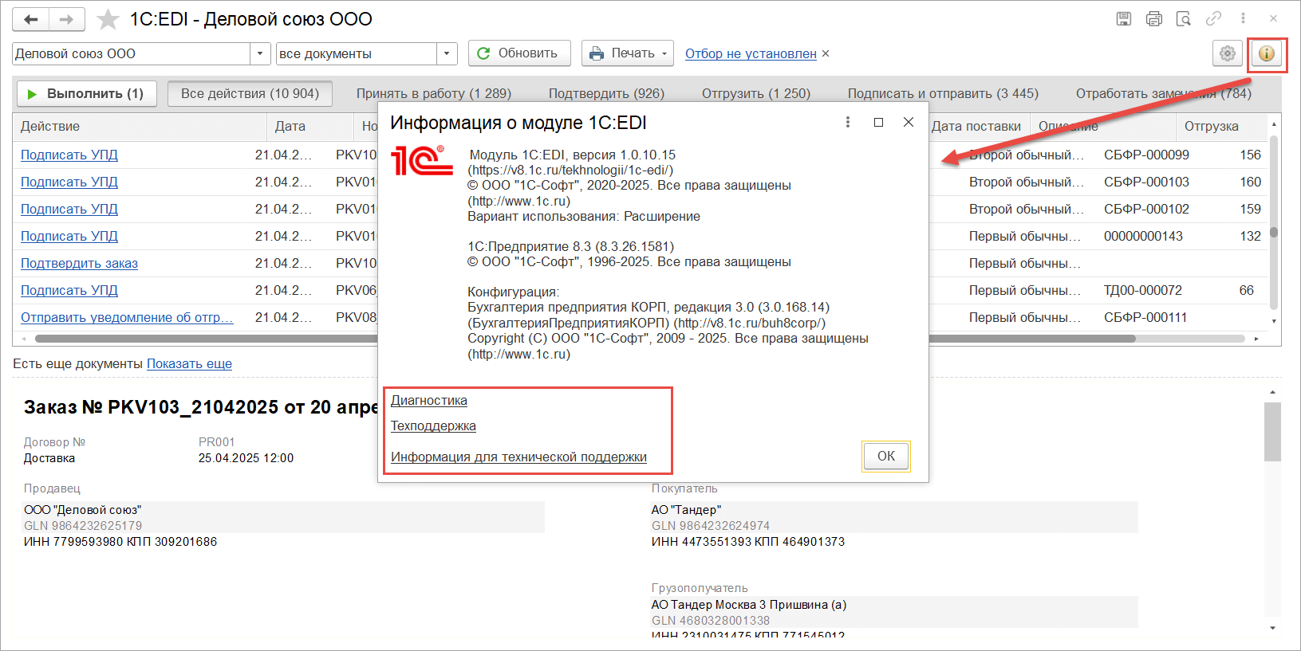Expand the Печать button dropdown
Viewport: 1301px width, 651px height.
(x=664, y=53)
